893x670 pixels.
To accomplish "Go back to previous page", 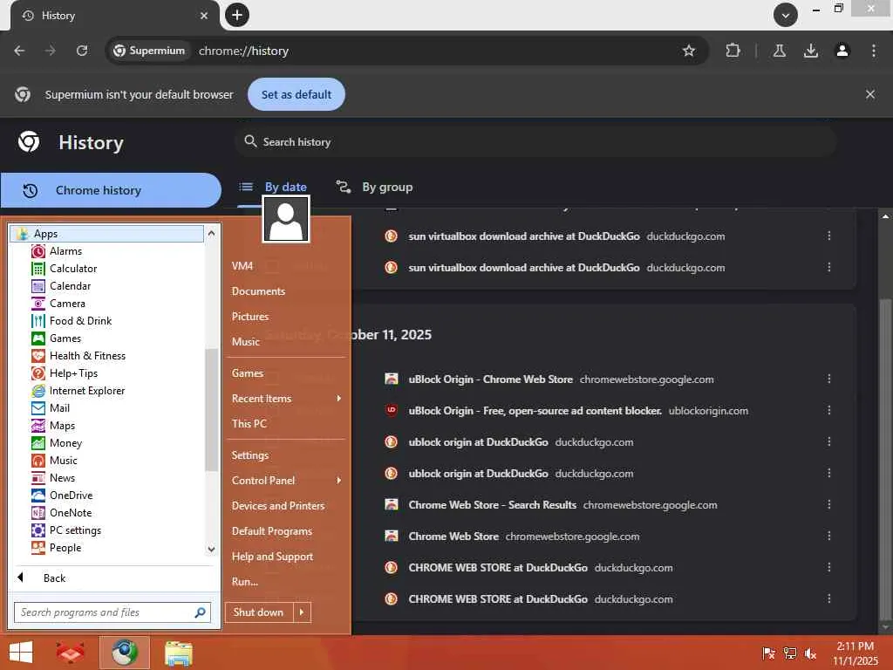I will click(x=19, y=51).
